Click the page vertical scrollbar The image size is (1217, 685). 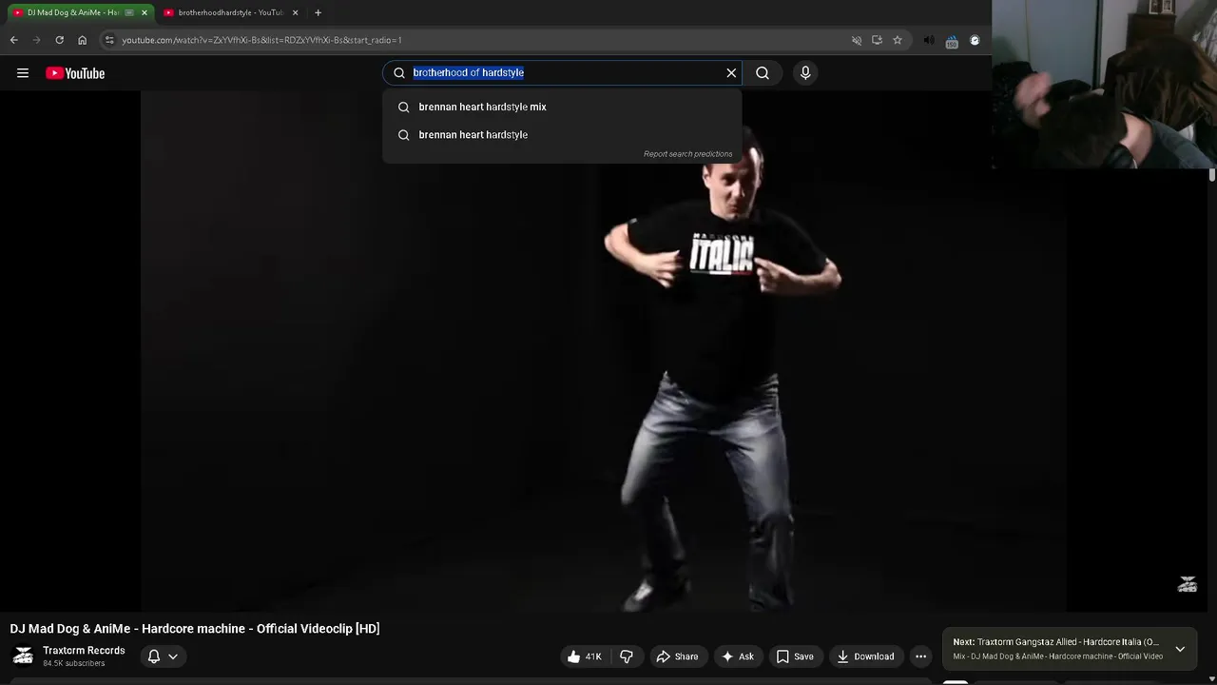pyautogui.click(x=1212, y=175)
